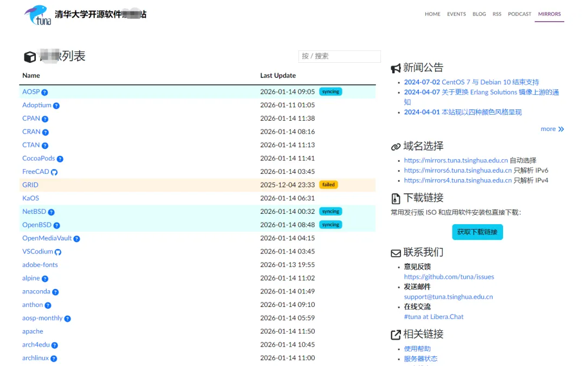The image size is (586, 366).
Task: Open the FreeCAD mirror link
Action: [35, 172]
